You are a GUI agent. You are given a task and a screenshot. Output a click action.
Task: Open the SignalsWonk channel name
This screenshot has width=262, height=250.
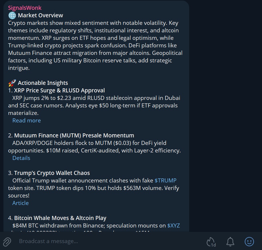pyautogui.click(x=25, y=8)
